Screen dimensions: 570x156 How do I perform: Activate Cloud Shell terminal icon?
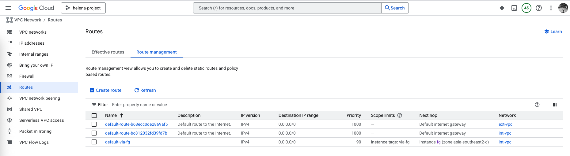coord(514,8)
